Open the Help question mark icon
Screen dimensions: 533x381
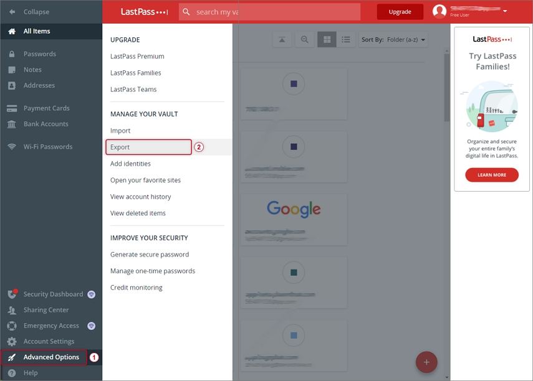click(12, 373)
